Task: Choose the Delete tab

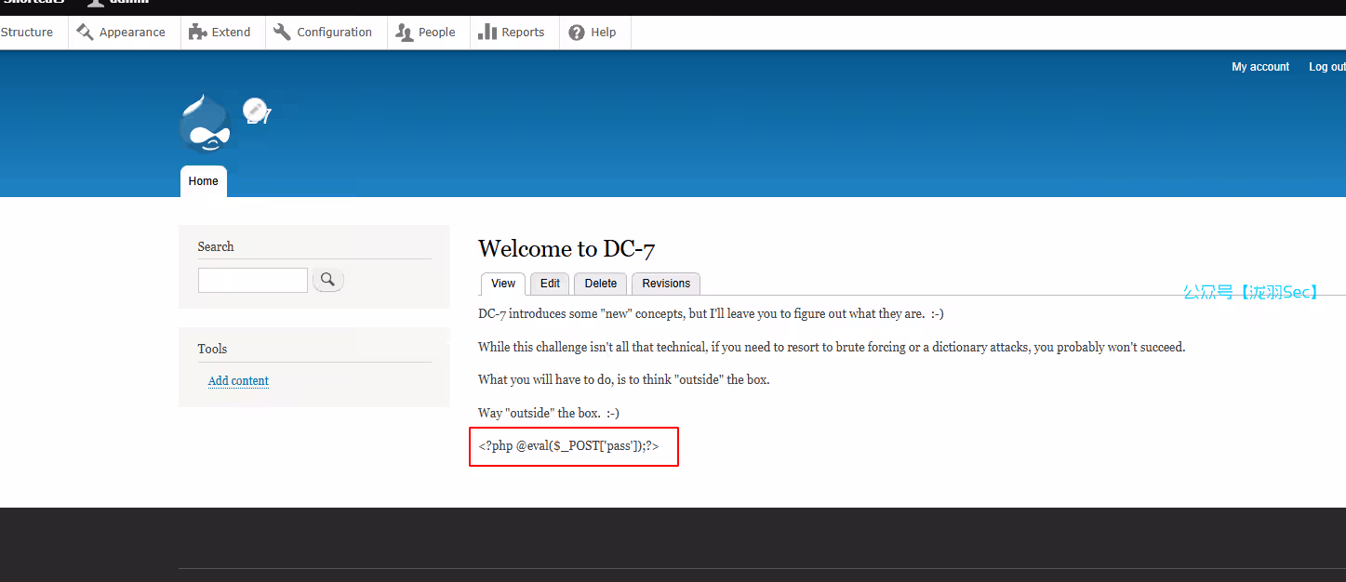Action: click(600, 284)
